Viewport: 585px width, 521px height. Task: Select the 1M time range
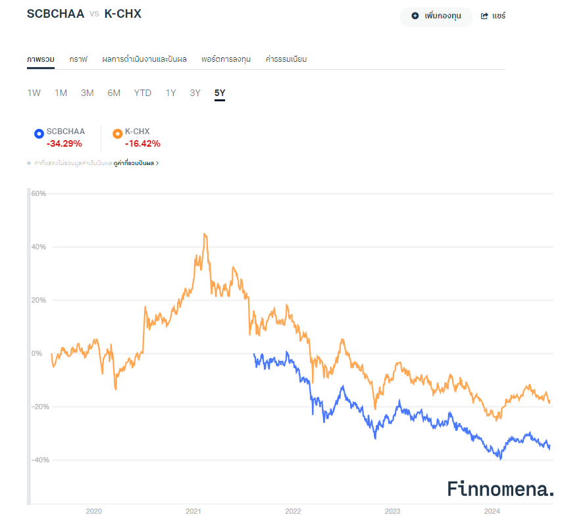coord(61,93)
